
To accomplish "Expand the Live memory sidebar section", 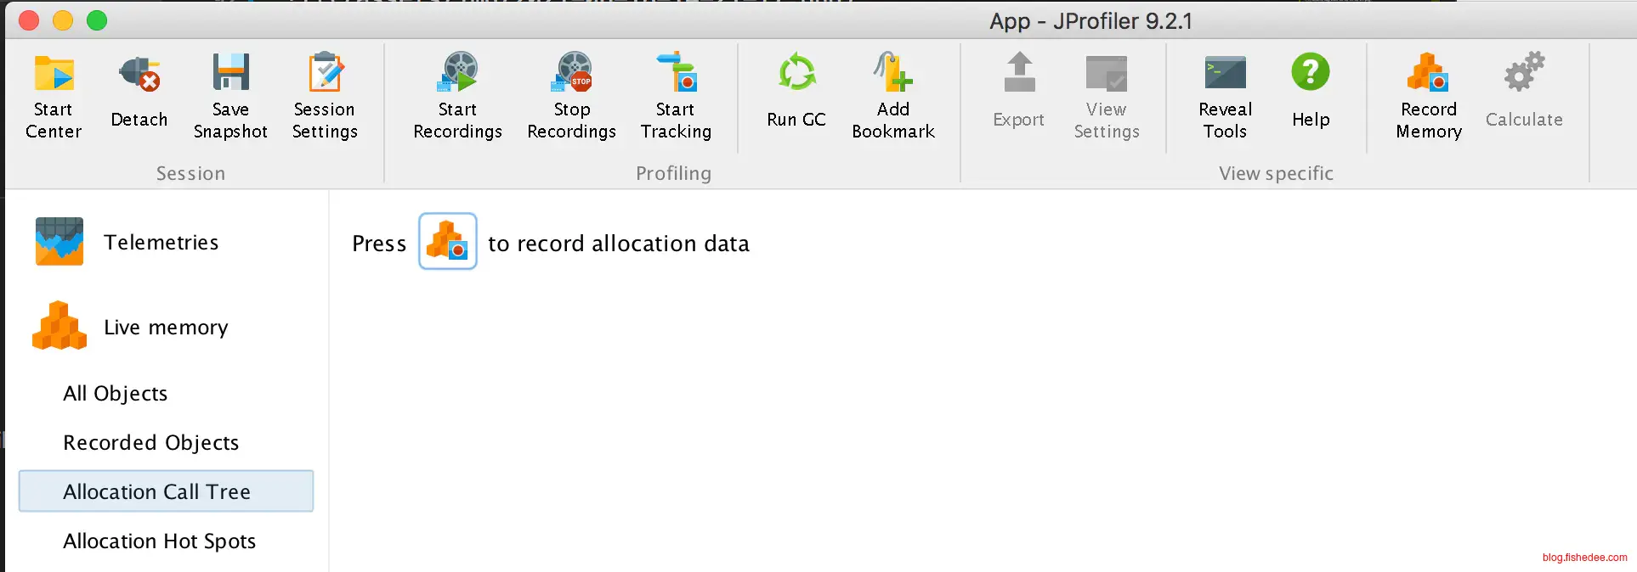I will tap(166, 328).
